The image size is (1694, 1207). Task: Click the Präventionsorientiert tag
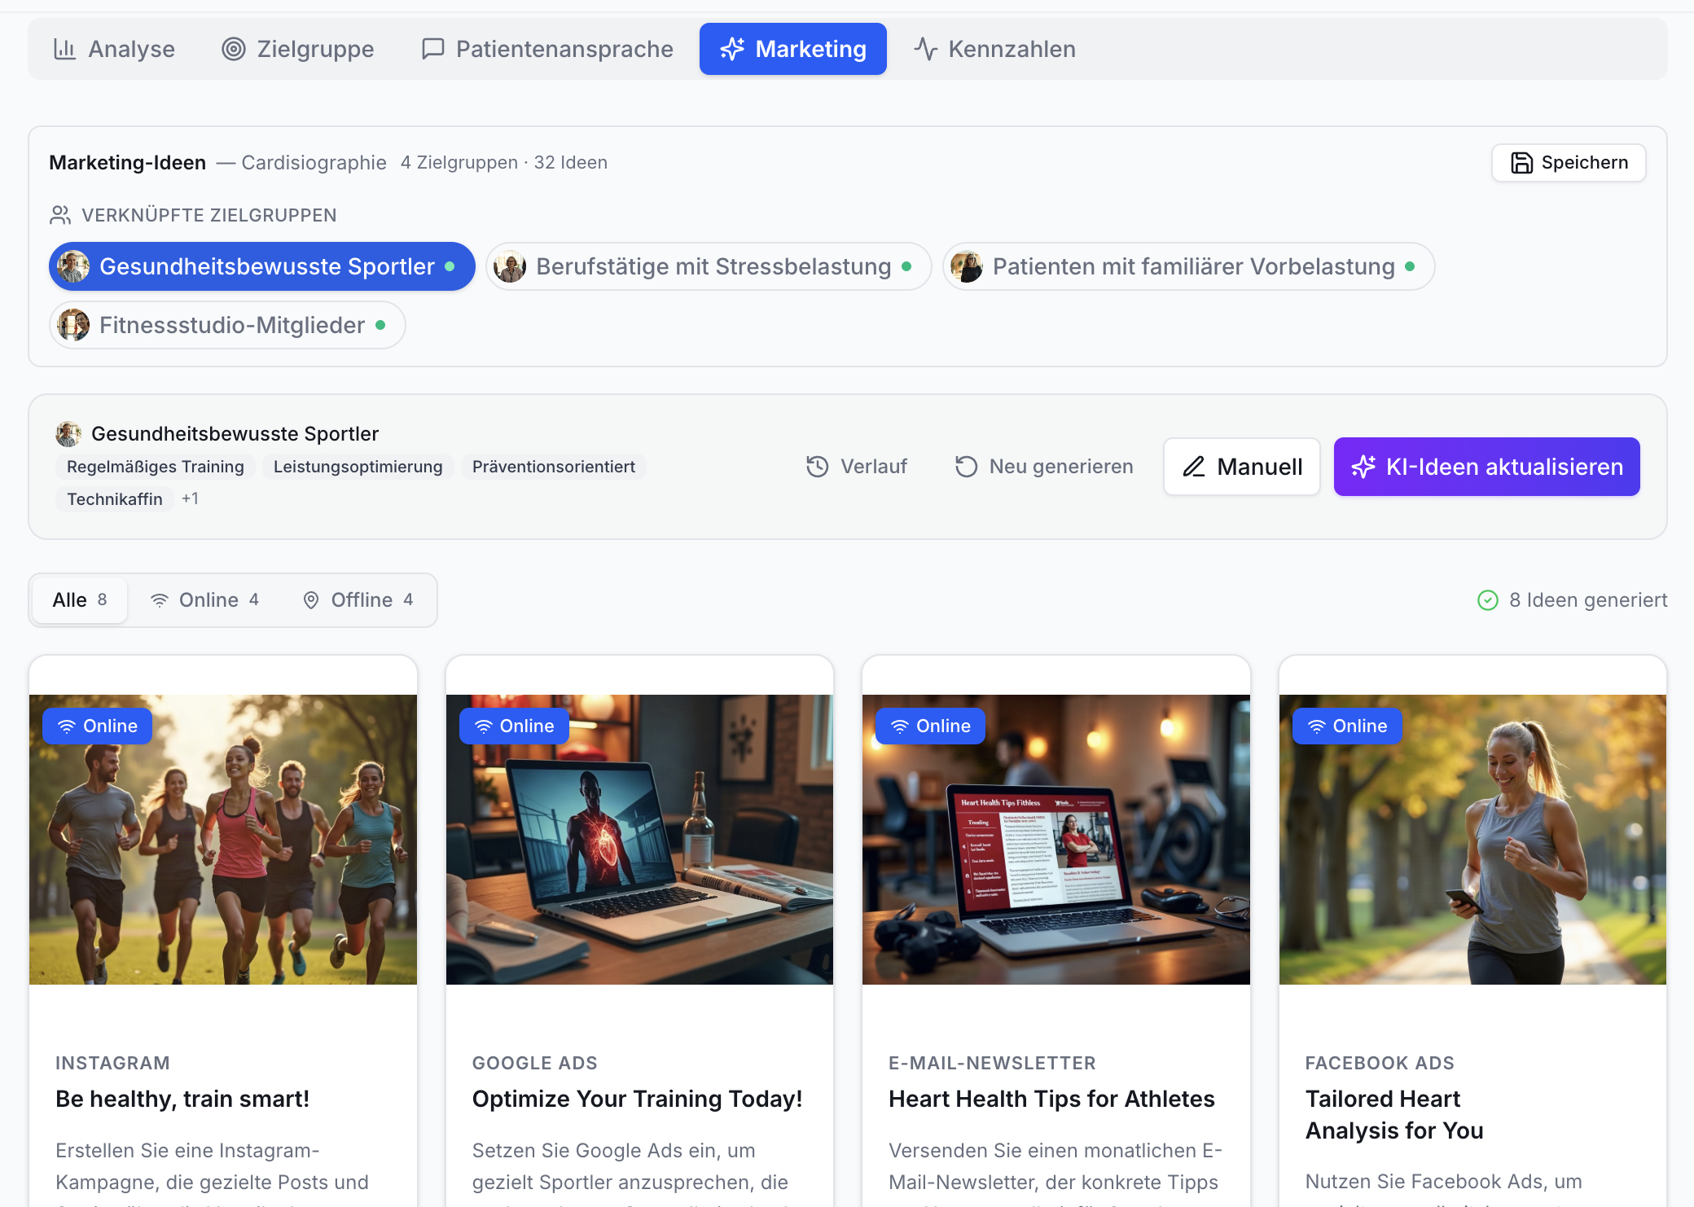[x=554, y=467]
